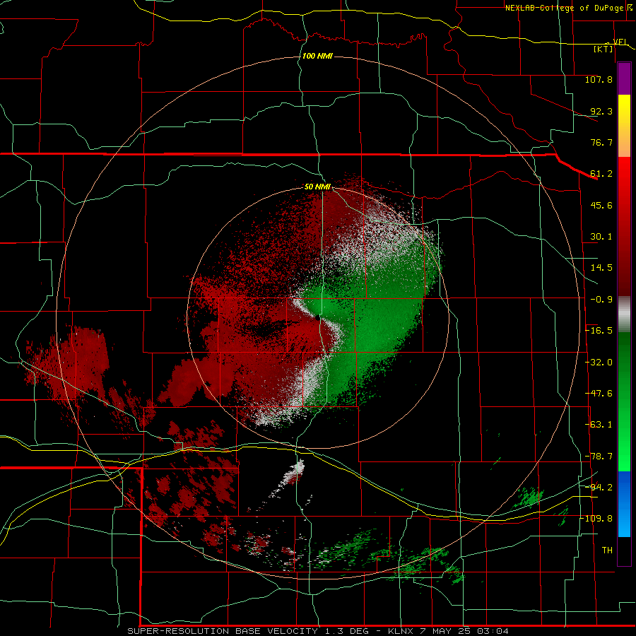Click the TH legend label
The height and width of the screenshot is (636, 636).
point(607,550)
